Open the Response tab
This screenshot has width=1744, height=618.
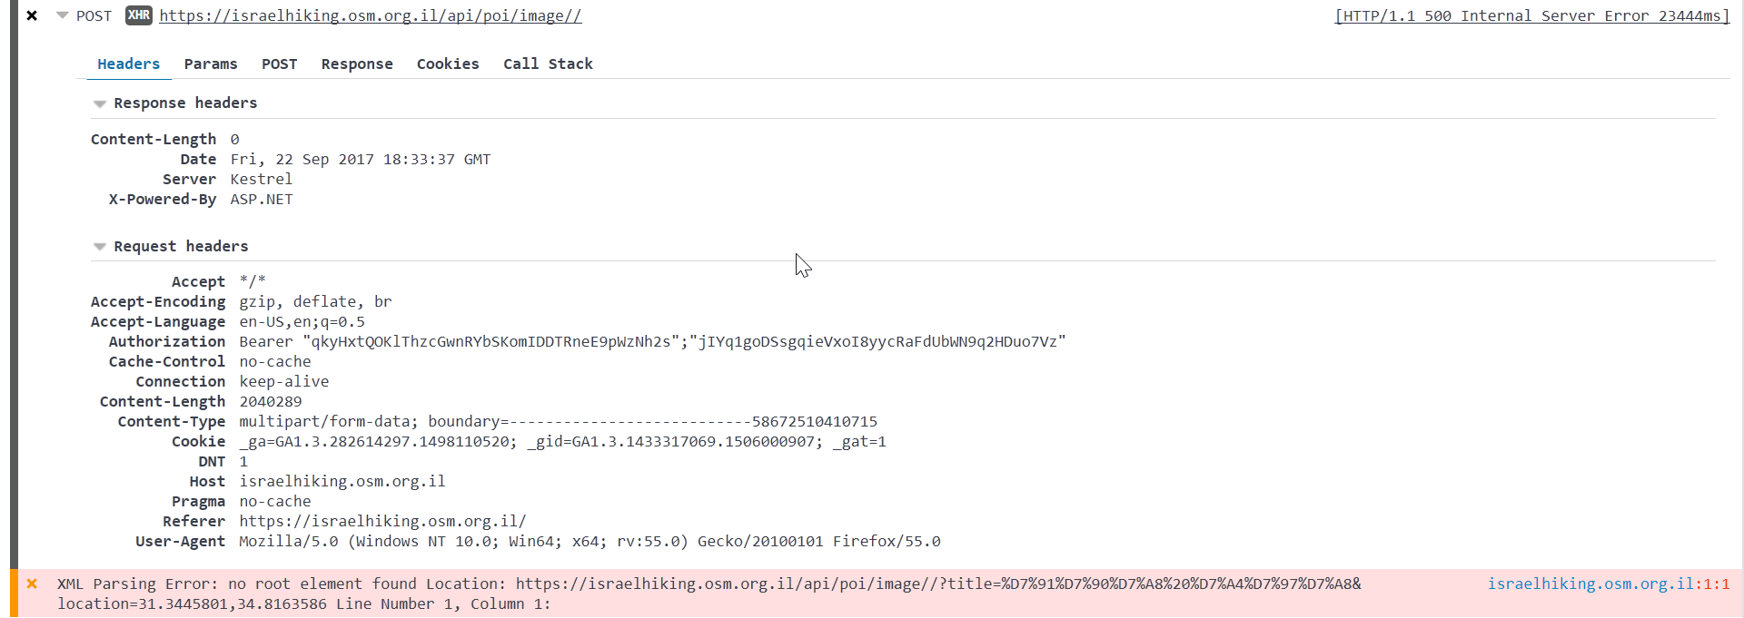point(357,64)
